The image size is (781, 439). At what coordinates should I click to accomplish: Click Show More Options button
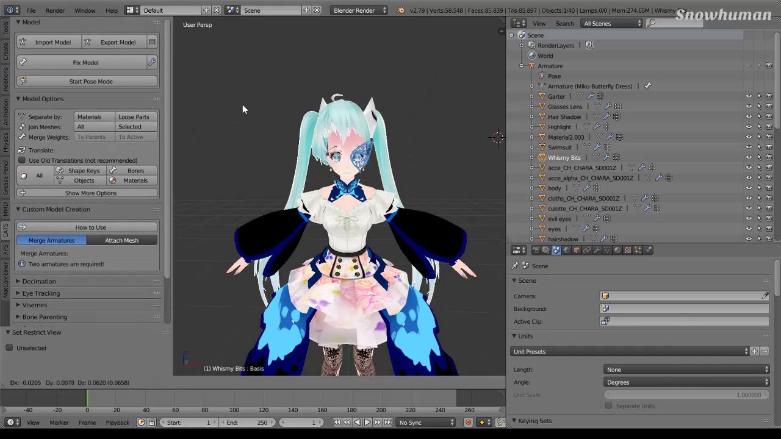87,193
